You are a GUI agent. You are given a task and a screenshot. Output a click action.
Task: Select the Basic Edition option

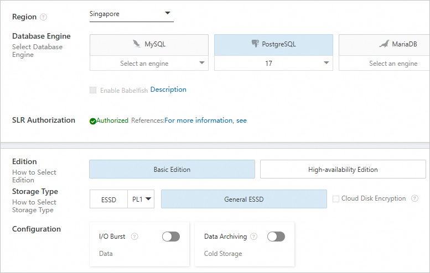172,170
